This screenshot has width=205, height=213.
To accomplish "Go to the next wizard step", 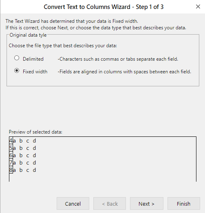I will pos(147,204).
